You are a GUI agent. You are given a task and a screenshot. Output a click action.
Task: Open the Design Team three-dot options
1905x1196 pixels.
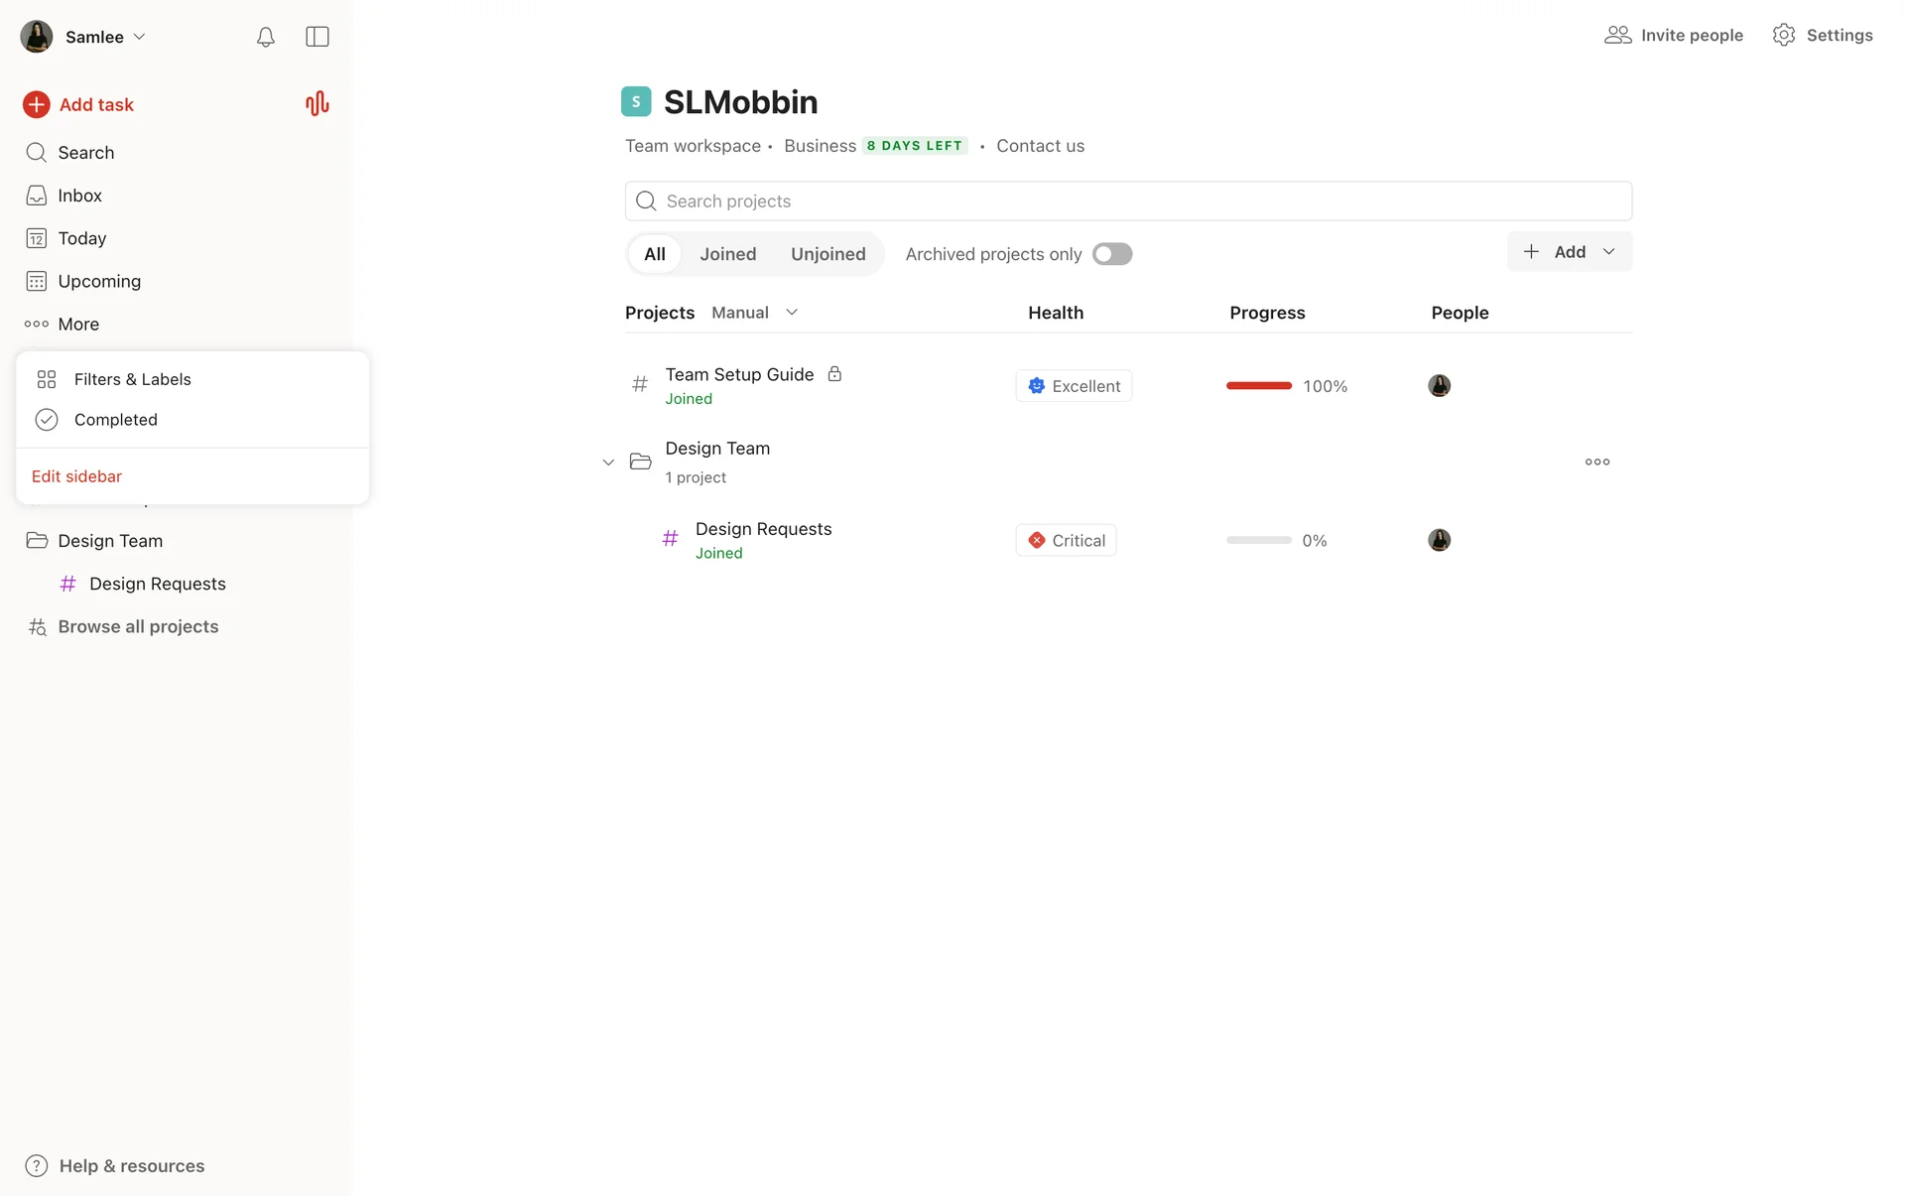click(x=1596, y=462)
